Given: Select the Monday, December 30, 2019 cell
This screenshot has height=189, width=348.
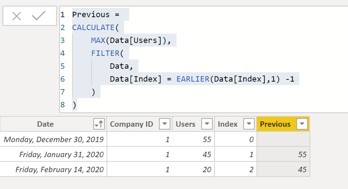Looking at the screenshot, I should pos(54,139).
